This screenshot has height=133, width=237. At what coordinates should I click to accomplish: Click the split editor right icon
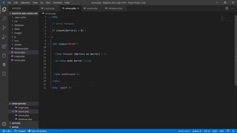coord(227,8)
